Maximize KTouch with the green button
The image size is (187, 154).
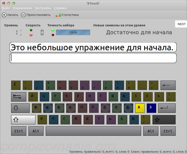pos(14,3)
